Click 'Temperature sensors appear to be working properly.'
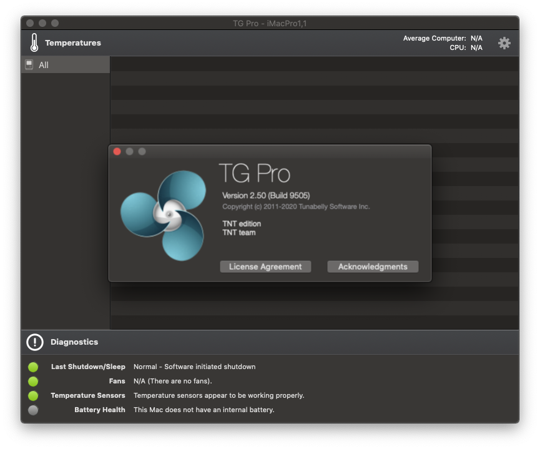Screen dimensions: 540x449 219,395
